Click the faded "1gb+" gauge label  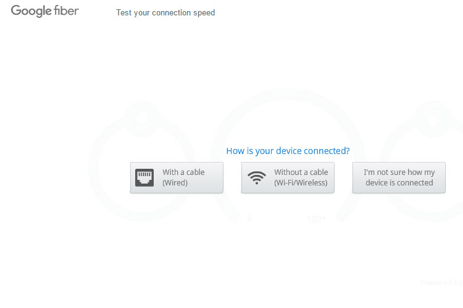316,218
